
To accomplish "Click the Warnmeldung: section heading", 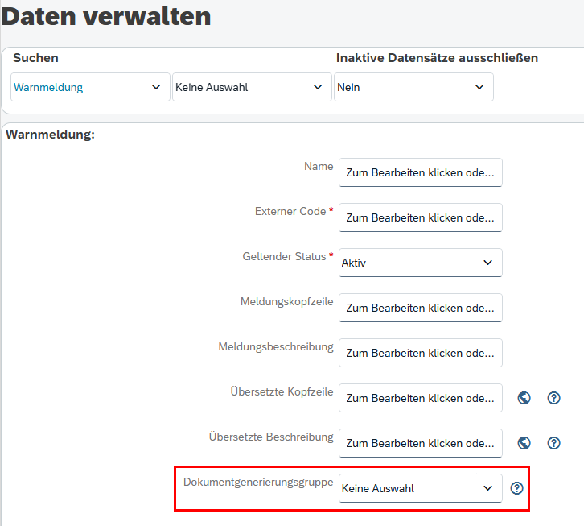I will 50,135.
